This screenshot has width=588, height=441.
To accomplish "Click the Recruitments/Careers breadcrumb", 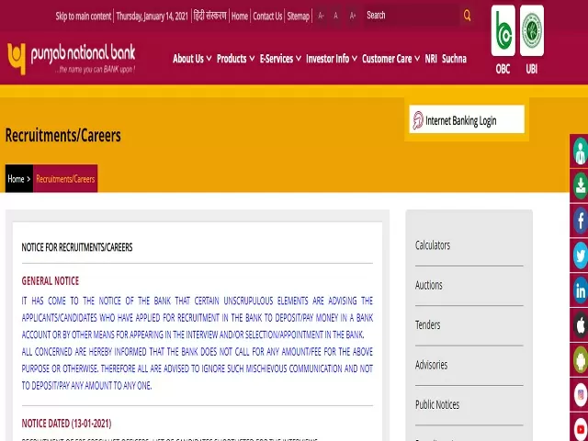I will pyautogui.click(x=65, y=178).
